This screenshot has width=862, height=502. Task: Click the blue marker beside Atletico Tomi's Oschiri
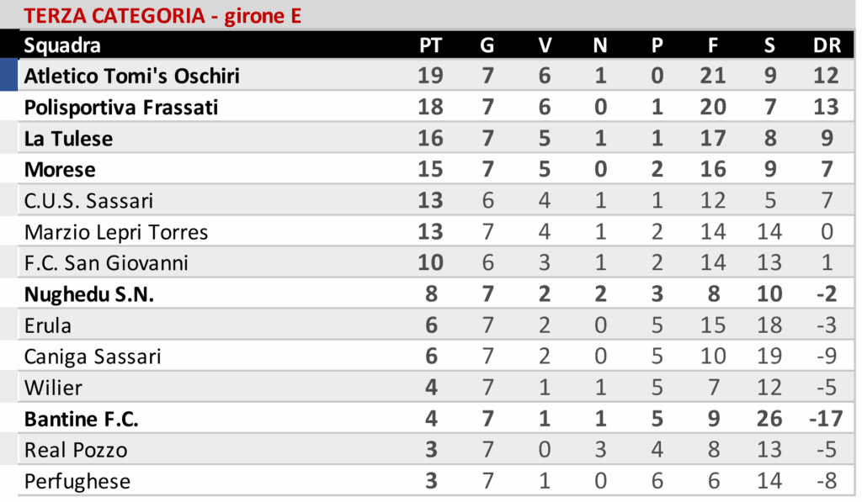(8, 76)
